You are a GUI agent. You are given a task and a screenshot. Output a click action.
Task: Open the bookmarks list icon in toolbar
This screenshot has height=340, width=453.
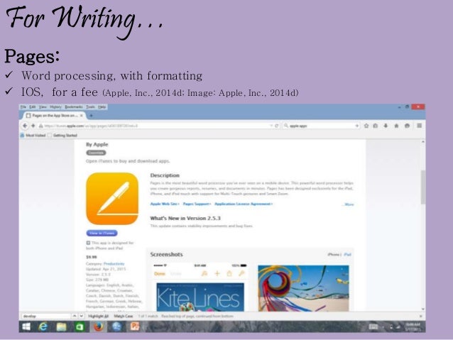click(376, 126)
